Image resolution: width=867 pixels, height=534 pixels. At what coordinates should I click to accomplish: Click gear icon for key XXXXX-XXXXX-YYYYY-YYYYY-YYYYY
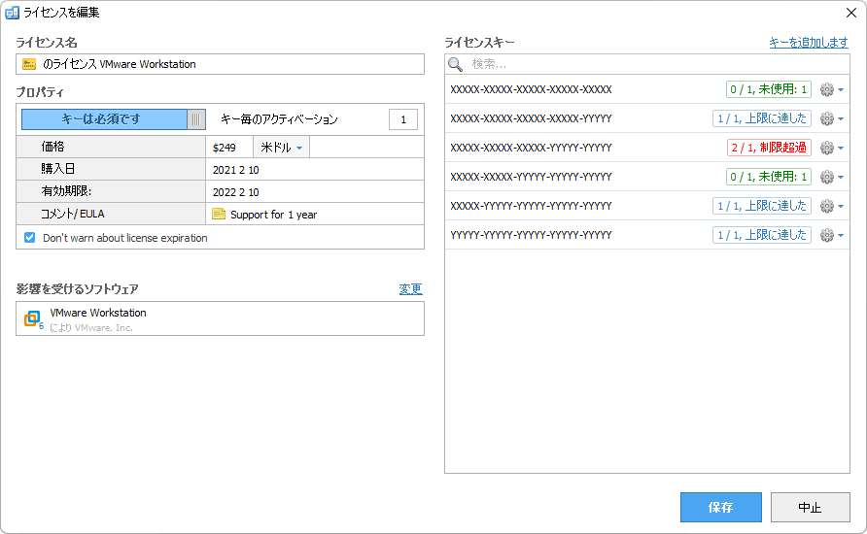pyautogui.click(x=827, y=177)
